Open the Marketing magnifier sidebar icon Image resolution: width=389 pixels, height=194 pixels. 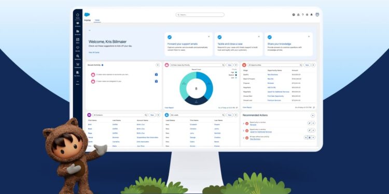pyautogui.click(x=78, y=57)
